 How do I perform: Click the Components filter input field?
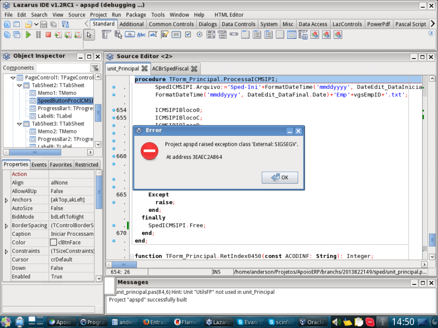pyautogui.click(x=63, y=68)
